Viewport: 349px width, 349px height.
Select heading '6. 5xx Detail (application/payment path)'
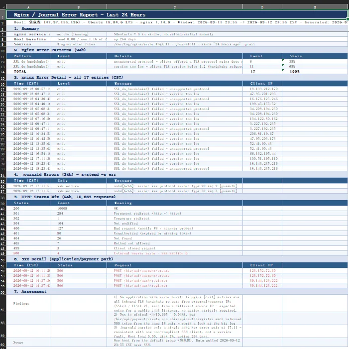[x=177, y=259]
